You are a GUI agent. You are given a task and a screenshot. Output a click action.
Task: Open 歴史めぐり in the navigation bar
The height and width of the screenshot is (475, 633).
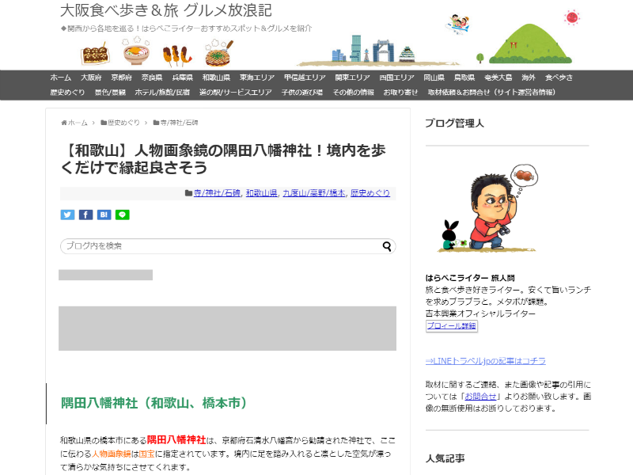tap(67, 92)
